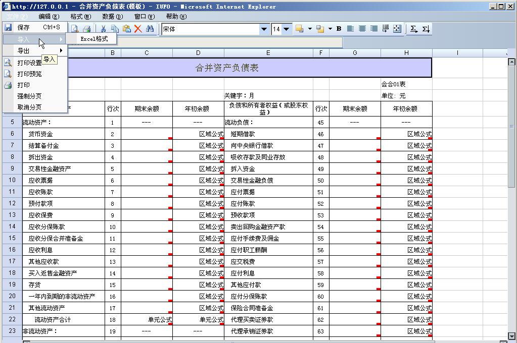Click the paste clipboard icon
Screen dimensions: 517x343
[126, 29]
